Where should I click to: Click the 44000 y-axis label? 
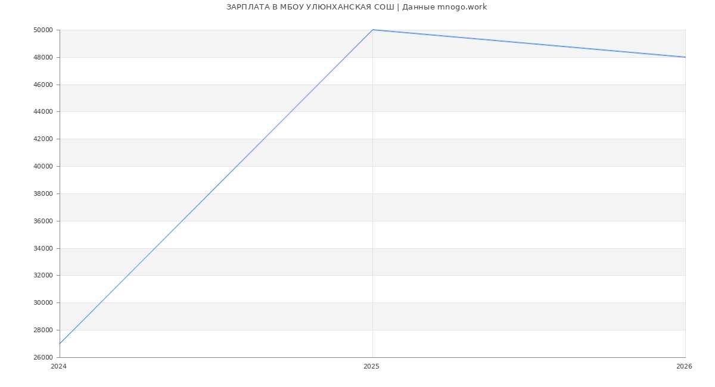coord(43,111)
